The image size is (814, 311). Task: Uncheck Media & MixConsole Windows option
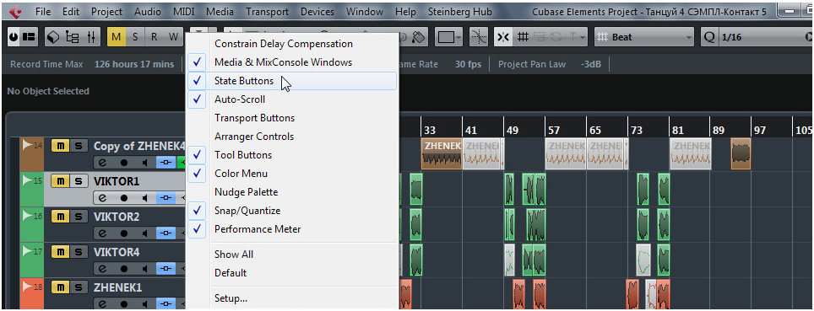(293, 62)
